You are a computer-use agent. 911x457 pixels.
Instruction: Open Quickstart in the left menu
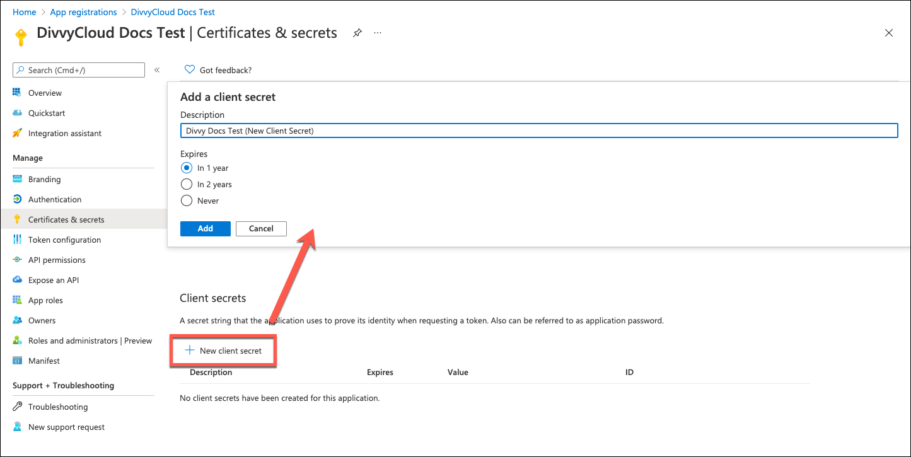(x=47, y=113)
